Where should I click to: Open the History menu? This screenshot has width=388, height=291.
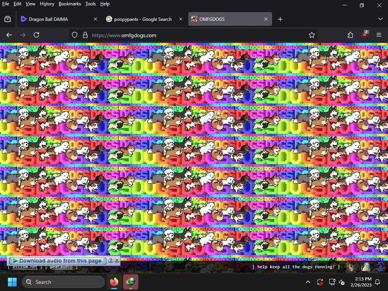coord(47,4)
